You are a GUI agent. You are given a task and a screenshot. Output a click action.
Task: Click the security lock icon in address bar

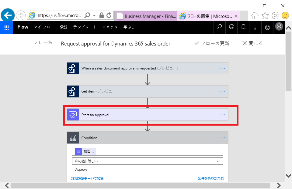(x=102, y=15)
